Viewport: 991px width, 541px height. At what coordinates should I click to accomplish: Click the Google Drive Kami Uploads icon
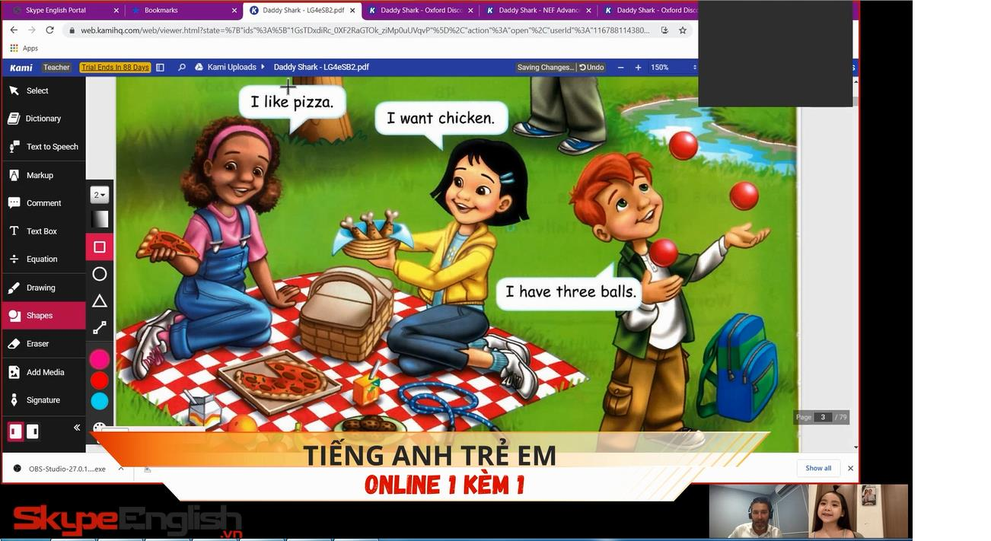[x=199, y=67]
